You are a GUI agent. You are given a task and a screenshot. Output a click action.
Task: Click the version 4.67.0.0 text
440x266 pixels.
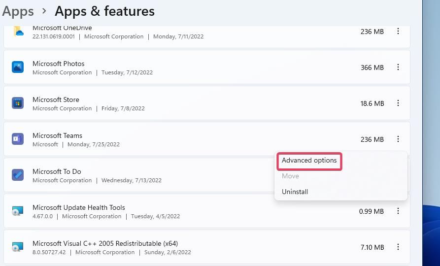pos(43,216)
